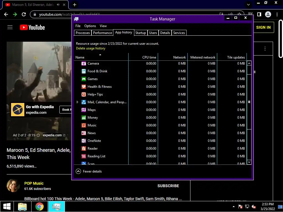Open the POP Music channel link
This screenshot has height=212, width=283.
[x=34, y=183]
